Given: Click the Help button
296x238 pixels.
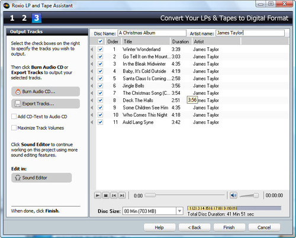Looking at the screenshot, I should [159, 227].
